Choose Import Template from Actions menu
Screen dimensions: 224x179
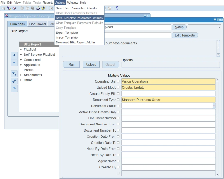(x=67, y=38)
